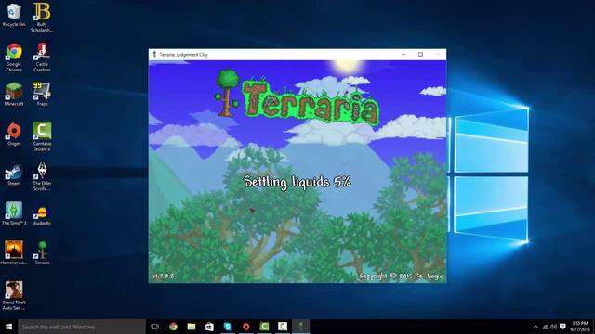Click the Search the web and Windows box
Viewport: 595px width, 334px height.
pos(82,327)
